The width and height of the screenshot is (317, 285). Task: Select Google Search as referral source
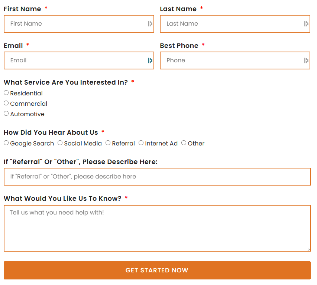(x=6, y=143)
